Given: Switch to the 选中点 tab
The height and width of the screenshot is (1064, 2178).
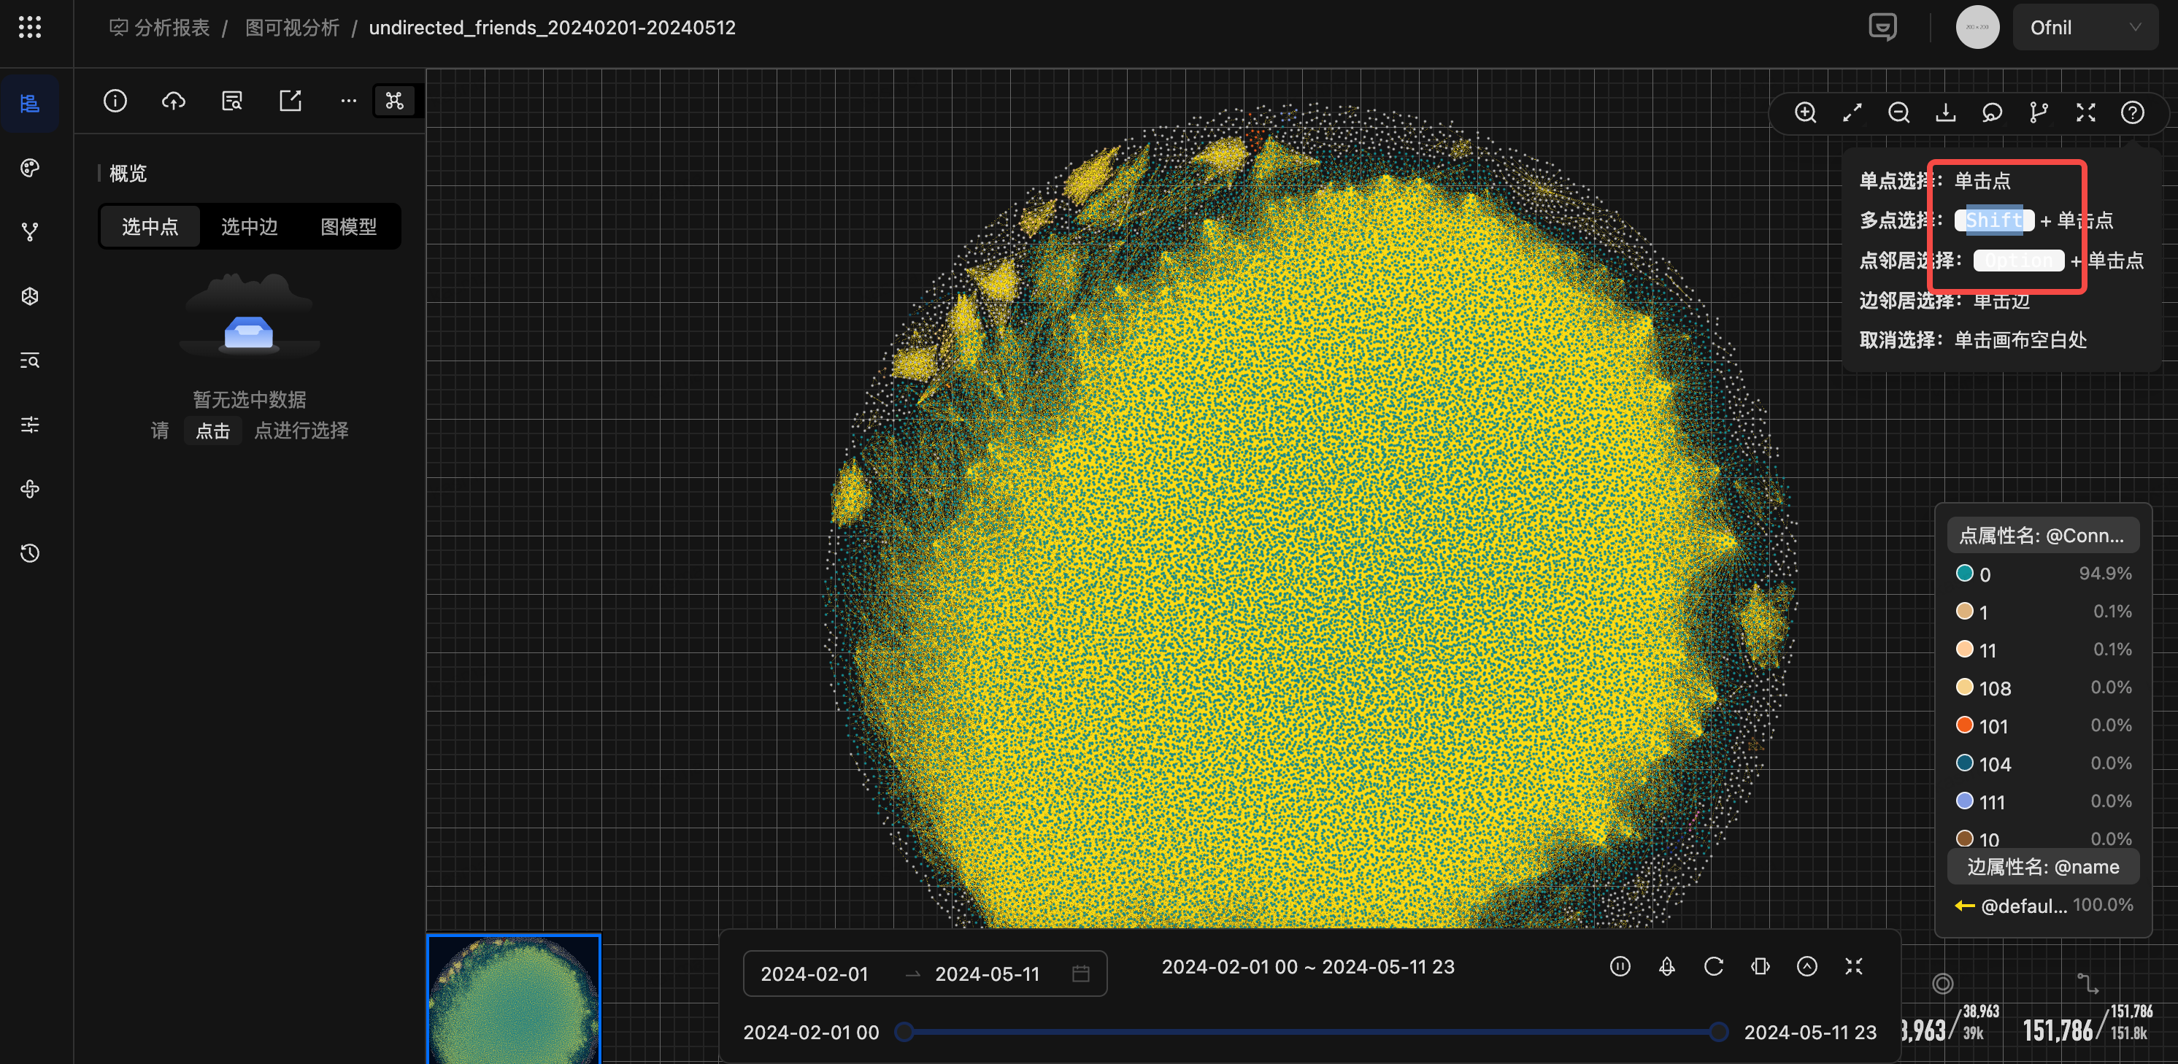Looking at the screenshot, I should (150, 226).
